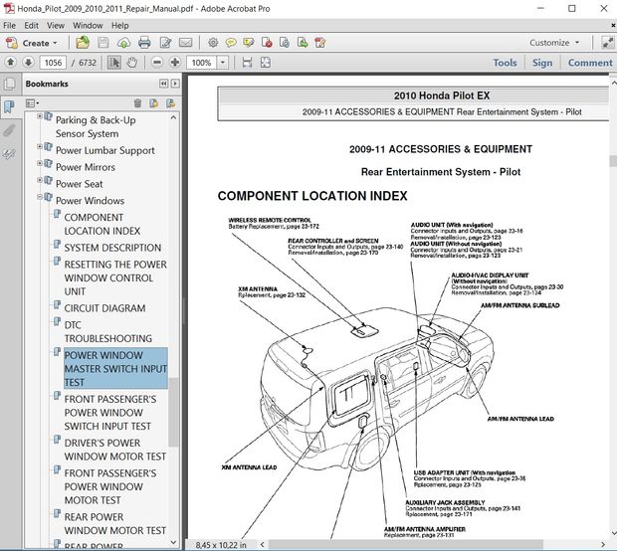Click the page number input field
617x551 pixels.
53,63
